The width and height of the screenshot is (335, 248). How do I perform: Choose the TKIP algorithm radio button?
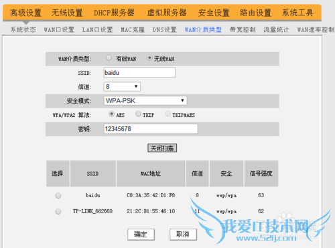(138, 114)
